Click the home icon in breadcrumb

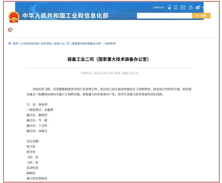[10, 43]
